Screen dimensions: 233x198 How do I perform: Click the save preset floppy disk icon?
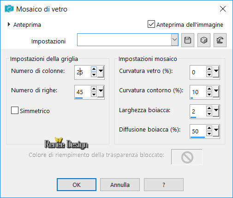(188, 40)
